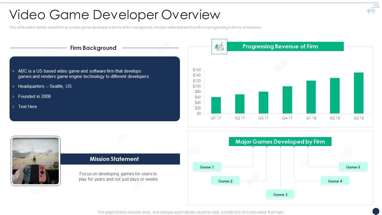Select the gaming console photo thumbnail
382x215 pixels.
coord(36,161)
